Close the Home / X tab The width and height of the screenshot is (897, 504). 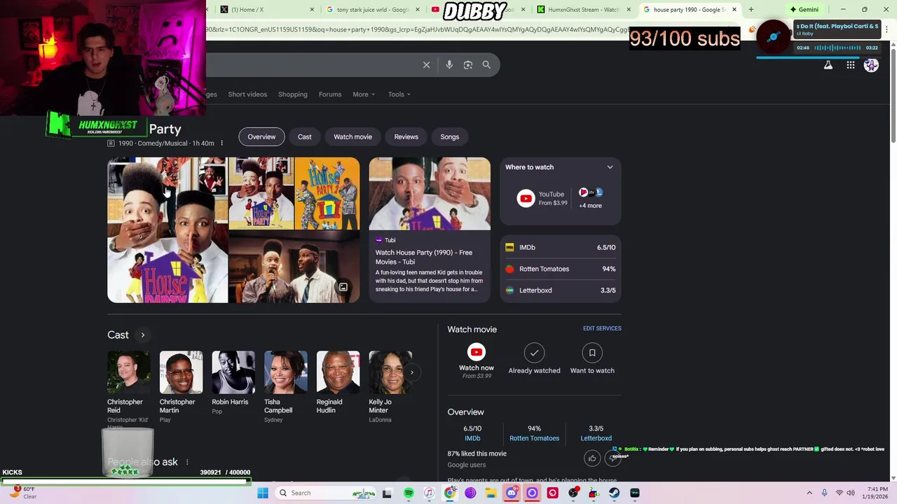coord(313,9)
